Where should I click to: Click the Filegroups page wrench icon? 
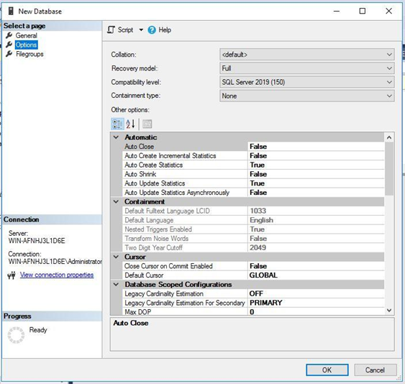(x=9, y=54)
